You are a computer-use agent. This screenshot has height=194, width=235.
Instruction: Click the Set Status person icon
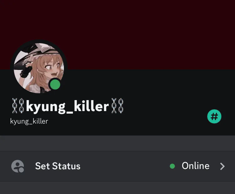(x=18, y=166)
